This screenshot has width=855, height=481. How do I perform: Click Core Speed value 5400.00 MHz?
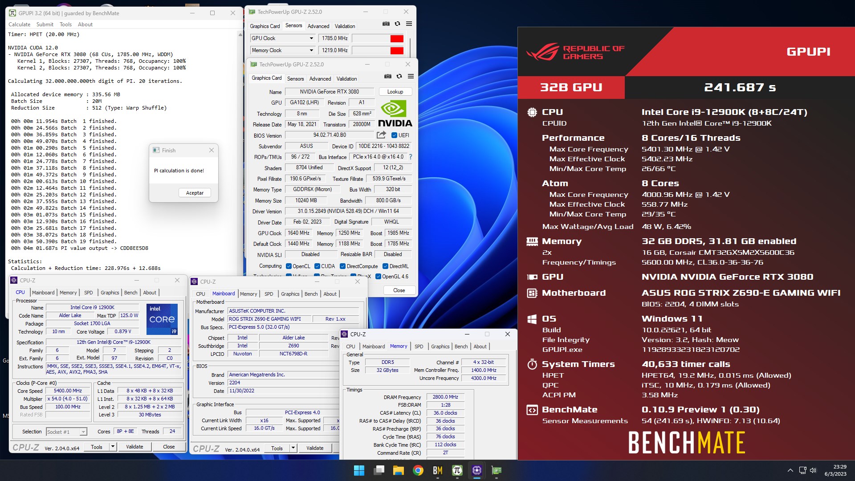tap(68, 391)
